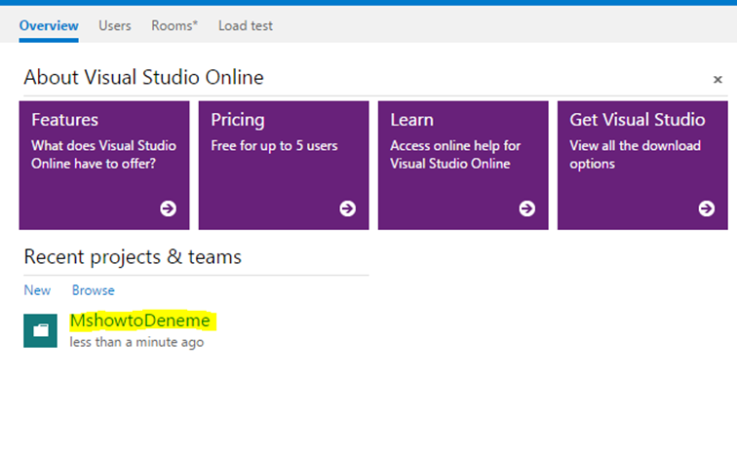Open the Features tile heading
This screenshot has height=453, width=737.
point(65,120)
